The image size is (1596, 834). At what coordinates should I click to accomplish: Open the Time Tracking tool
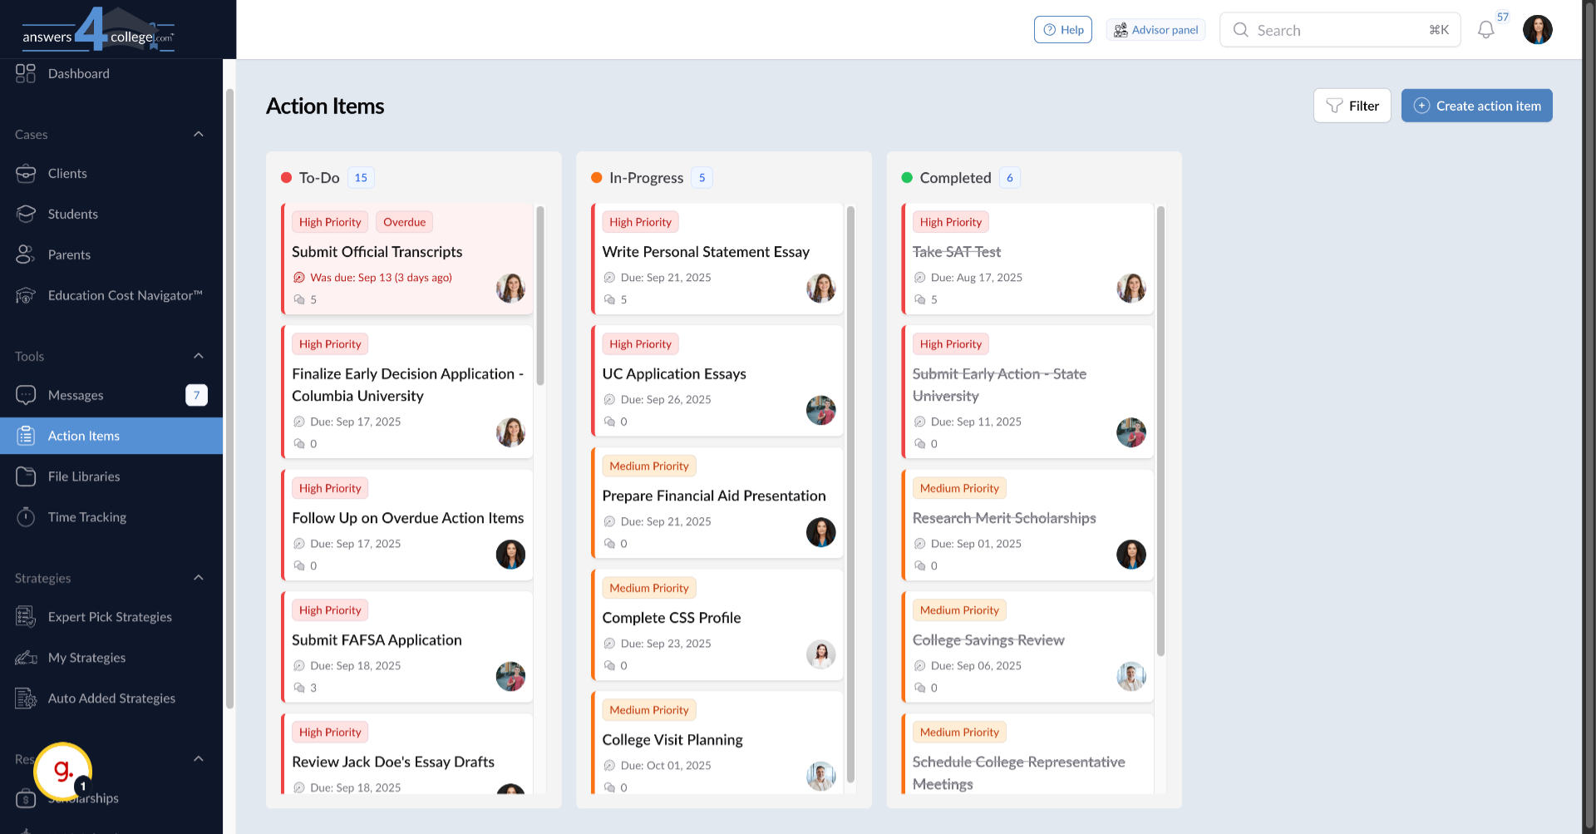point(86,516)
